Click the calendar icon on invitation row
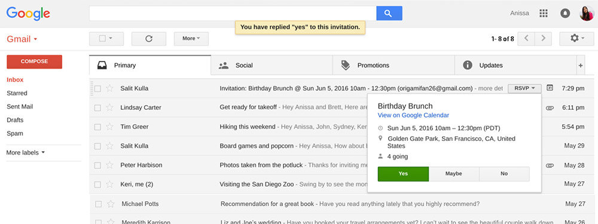Image resolution: width=598 pixels, height=224 pixels. coord(550,88)
